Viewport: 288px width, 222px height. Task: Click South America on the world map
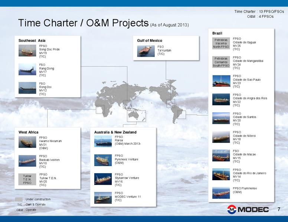click(x=177, y=114)
